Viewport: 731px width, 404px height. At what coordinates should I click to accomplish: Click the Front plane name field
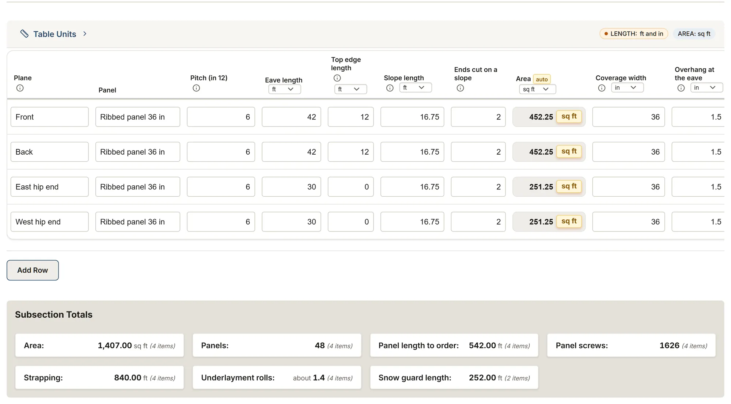[50, 117]
